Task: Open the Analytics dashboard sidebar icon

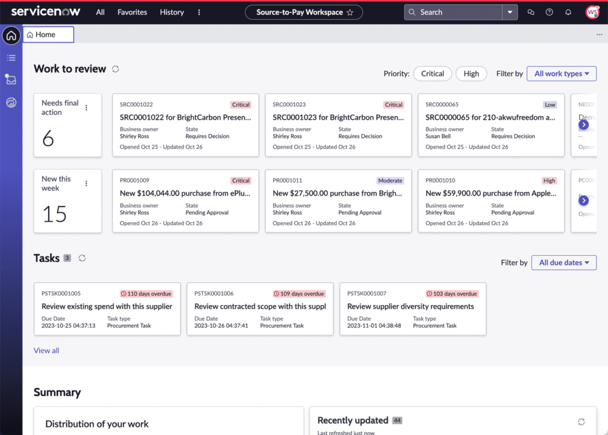Action: coord(11,102)
